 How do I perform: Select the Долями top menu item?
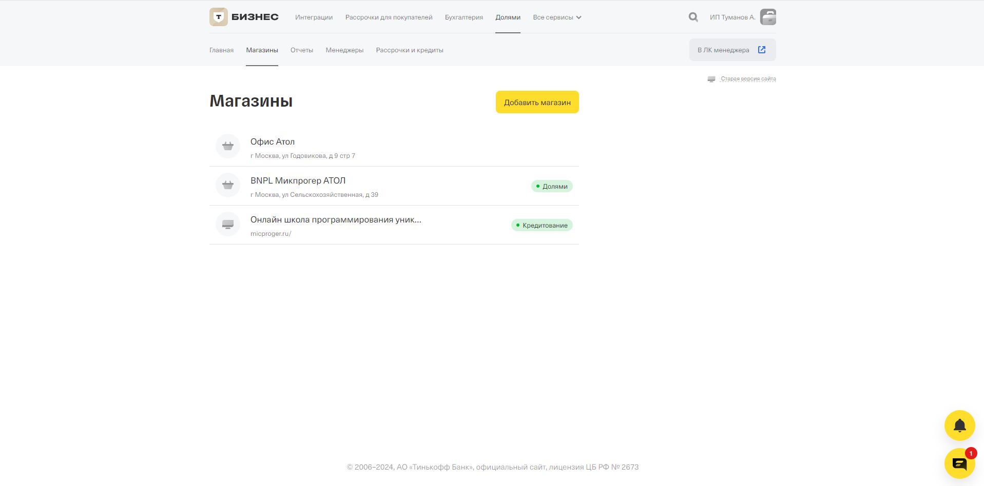(x=508, y=17)
